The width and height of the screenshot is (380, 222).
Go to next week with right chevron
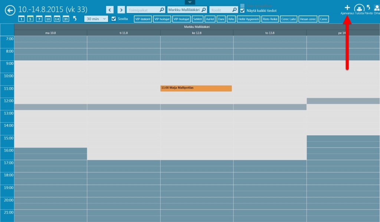[x=121, y=10]
